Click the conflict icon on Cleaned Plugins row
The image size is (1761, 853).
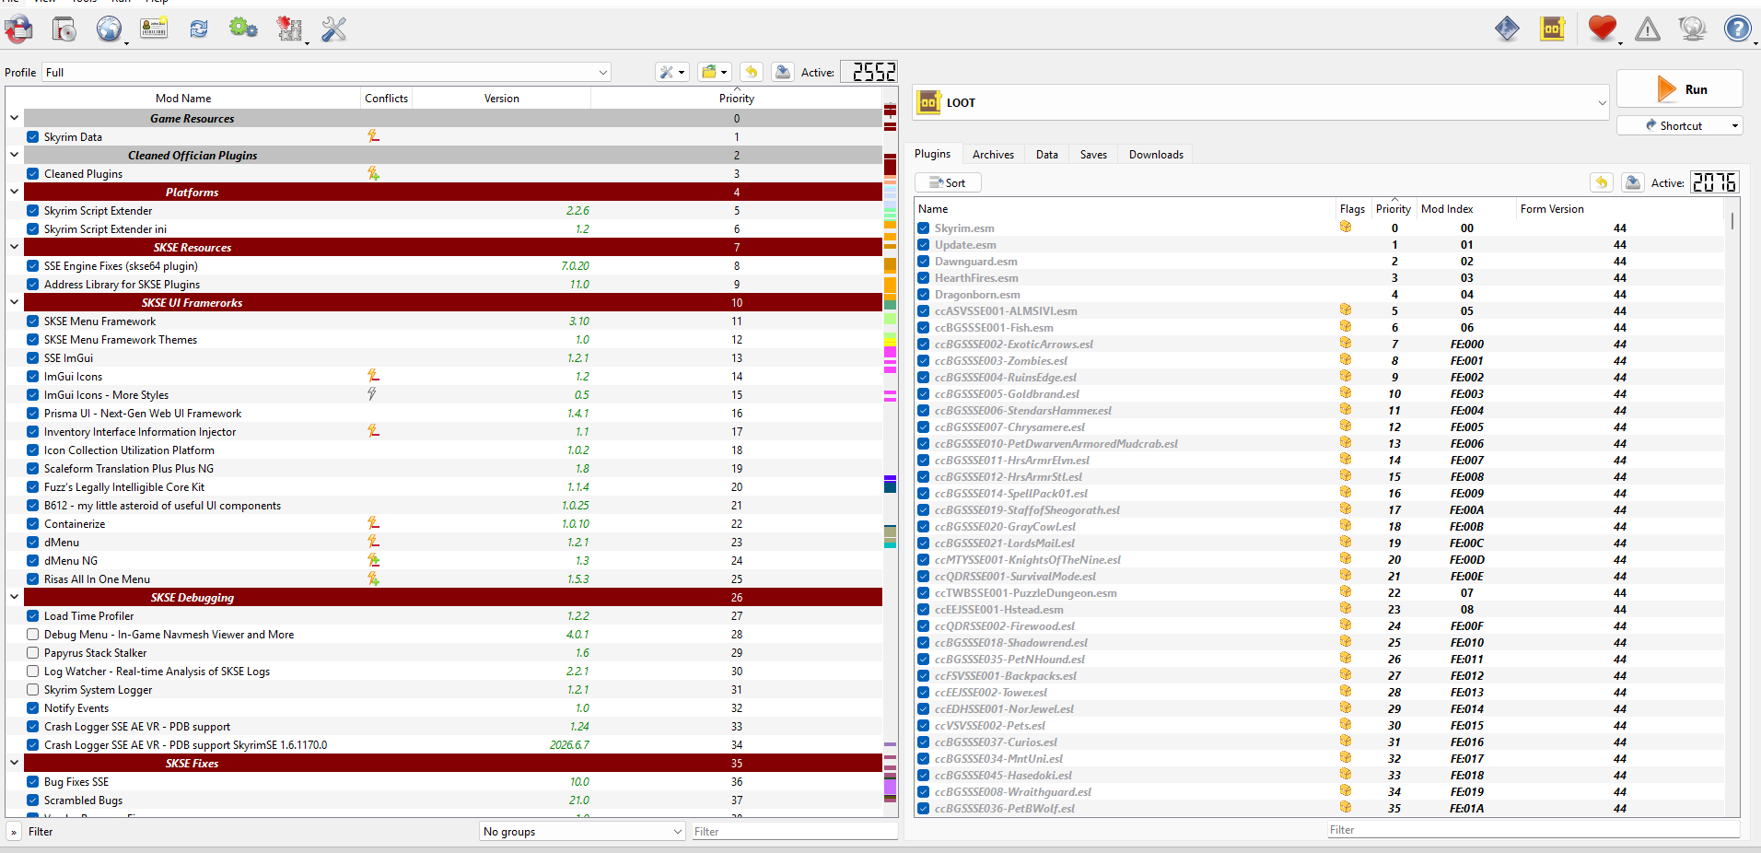373,173
